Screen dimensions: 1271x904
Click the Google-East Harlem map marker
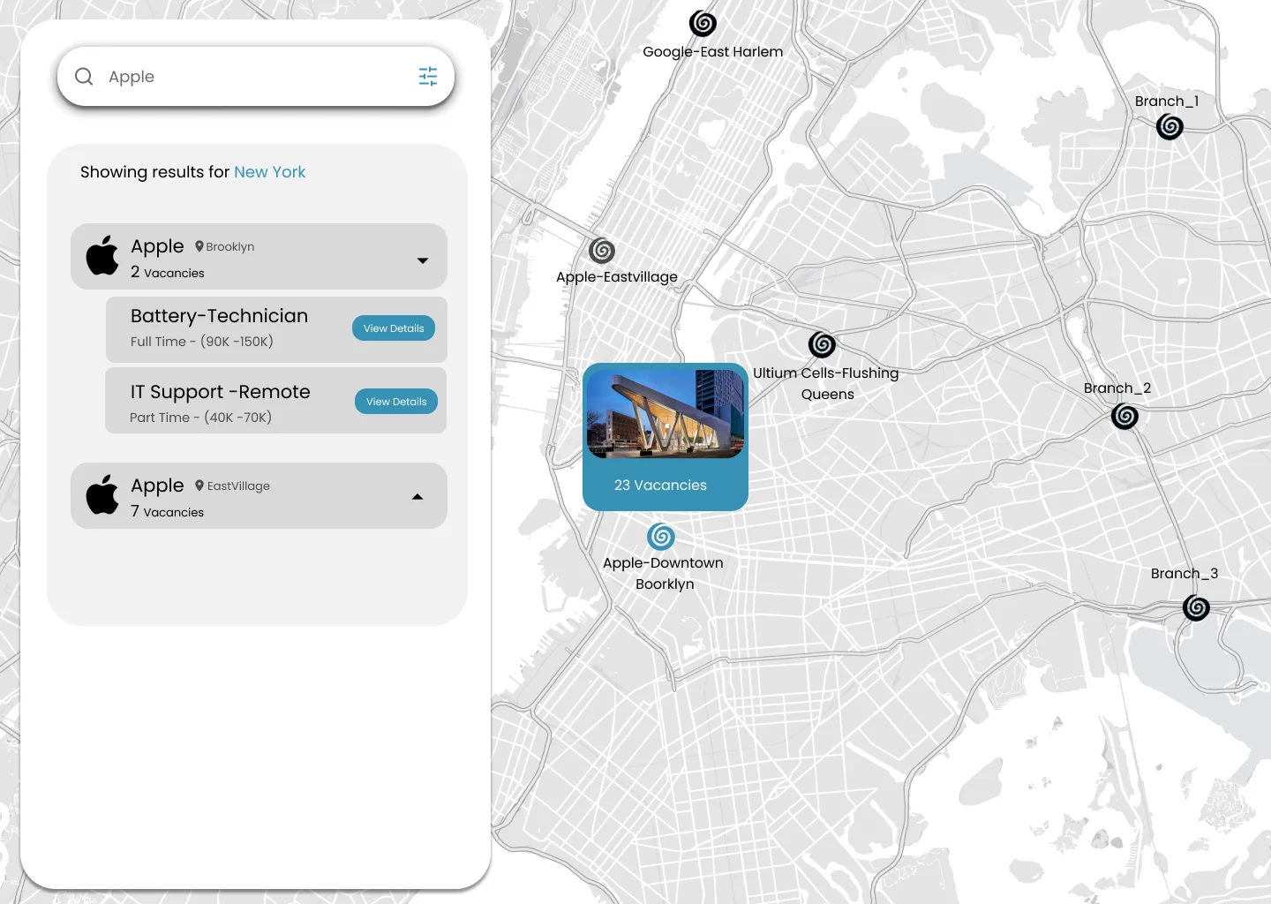(703, 24)
